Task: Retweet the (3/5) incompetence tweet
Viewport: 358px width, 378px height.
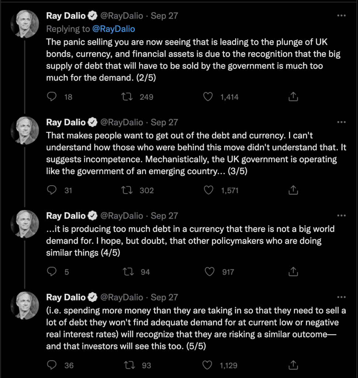Action: click(126, 190)
